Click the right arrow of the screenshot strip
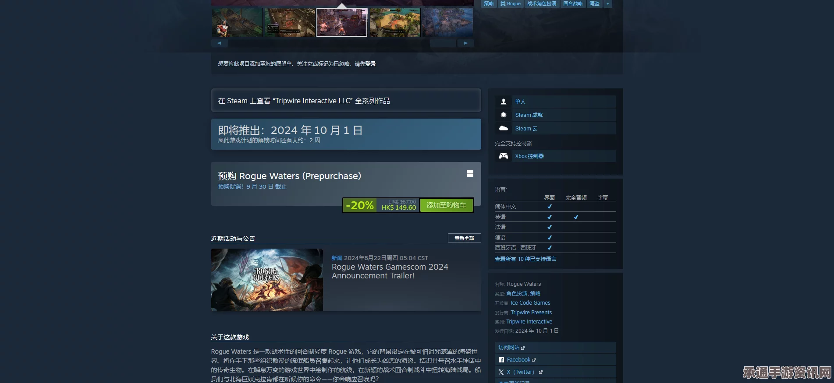Screen dimensions: 834x383 465,43
